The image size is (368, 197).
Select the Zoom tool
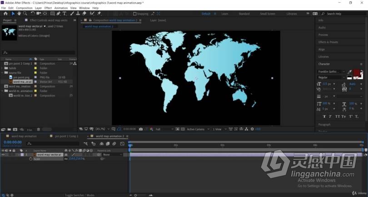25,14
